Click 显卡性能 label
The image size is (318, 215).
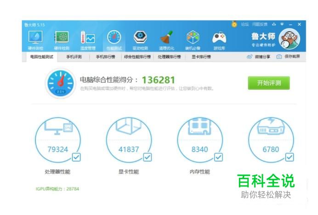click(129, 172)
